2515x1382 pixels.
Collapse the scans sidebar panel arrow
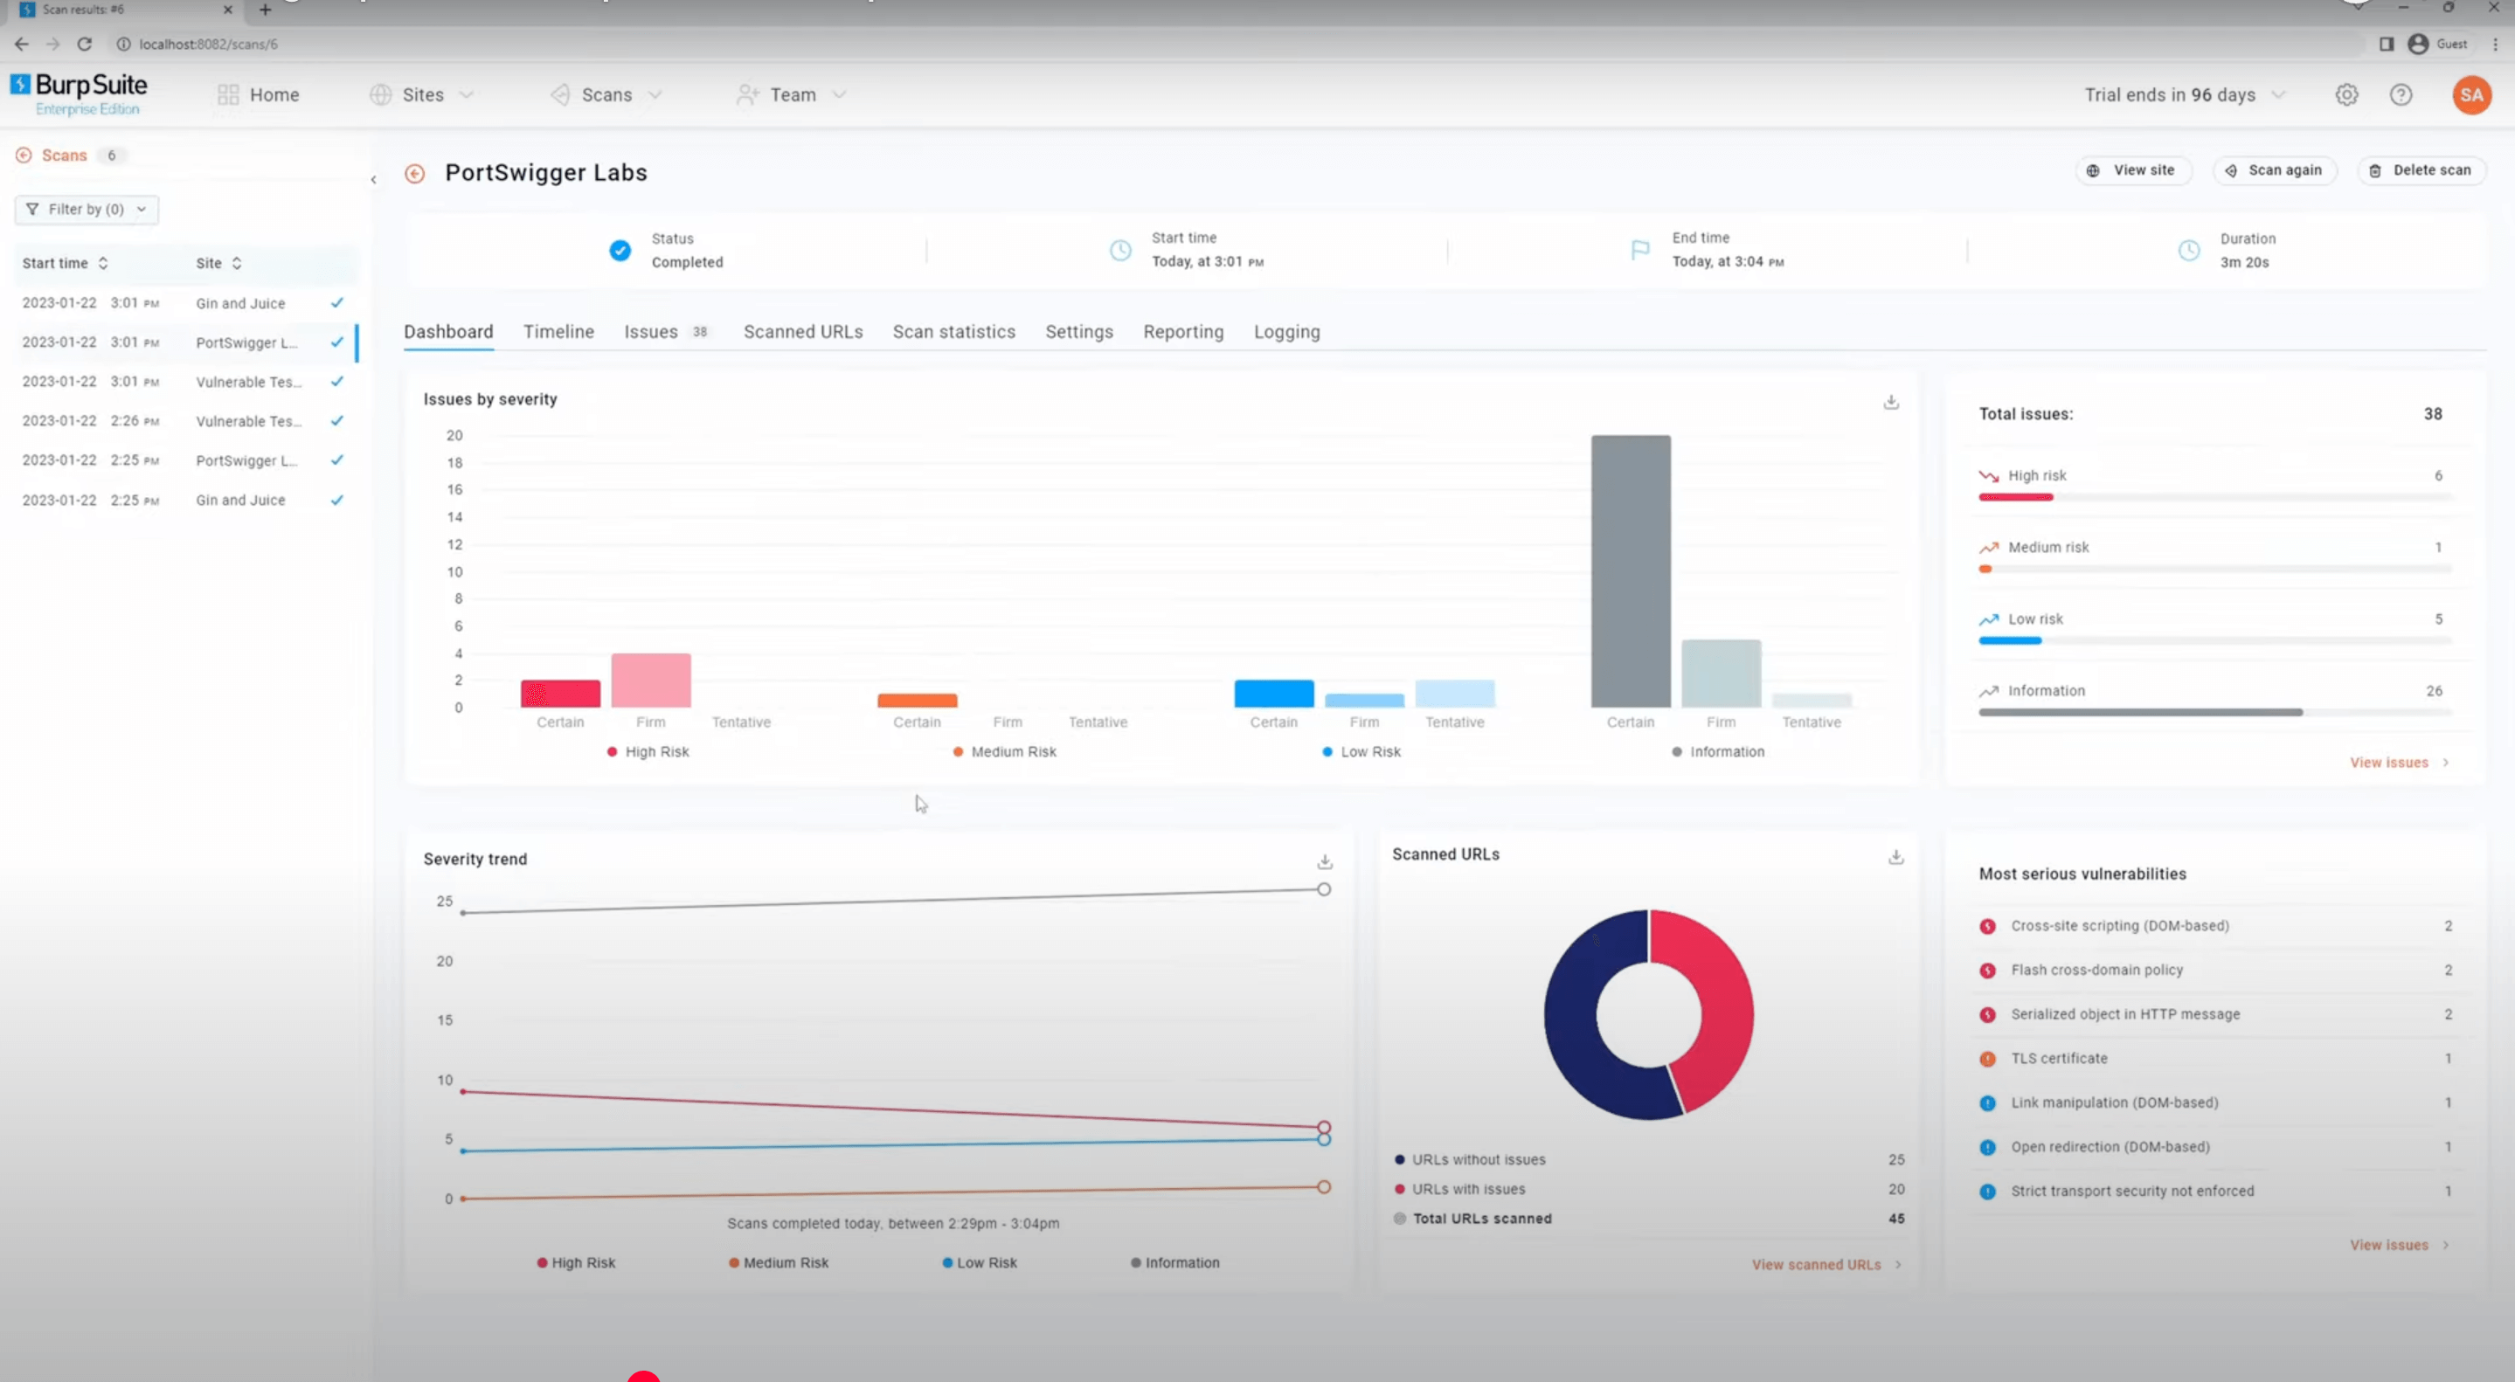click(373, 180)
